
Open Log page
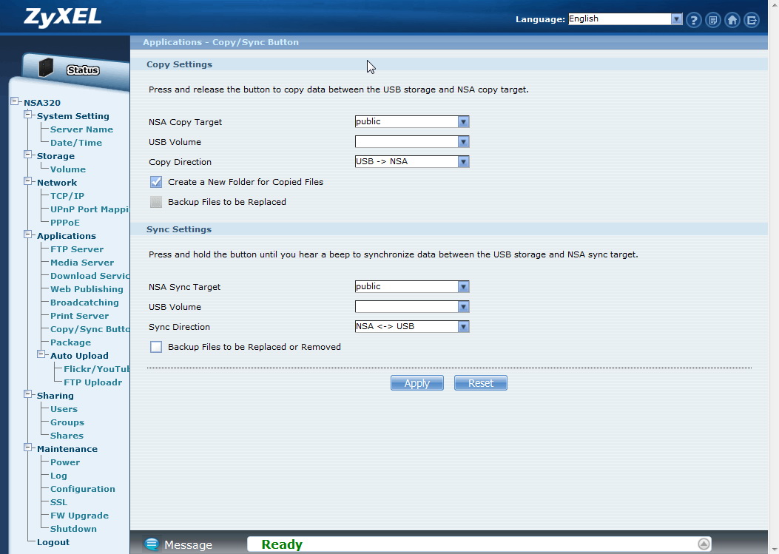58,476
